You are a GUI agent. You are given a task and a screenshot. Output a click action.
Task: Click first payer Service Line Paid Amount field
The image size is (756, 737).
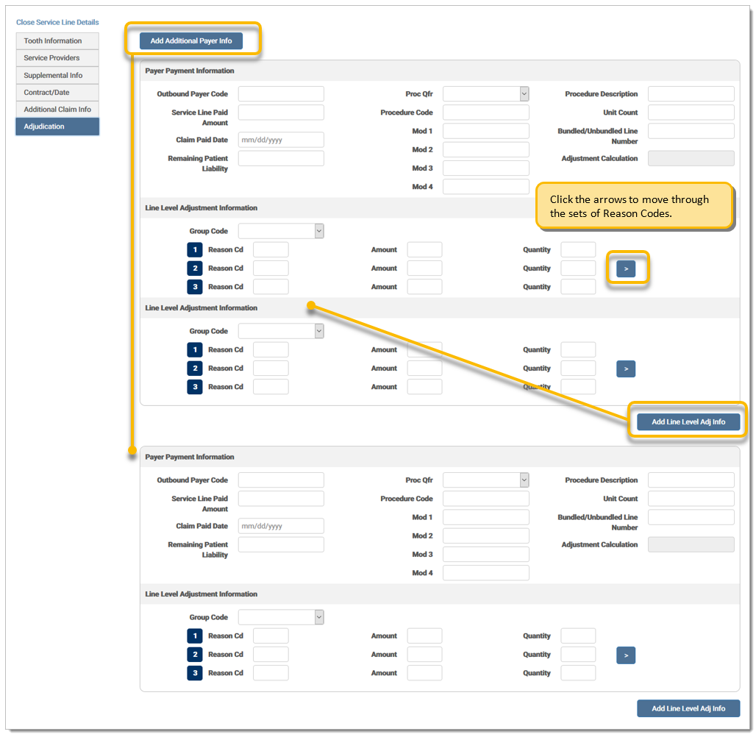pos(281,113)
